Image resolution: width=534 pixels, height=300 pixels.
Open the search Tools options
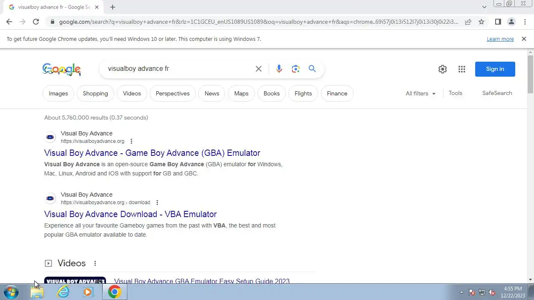(x=456, y=93)
